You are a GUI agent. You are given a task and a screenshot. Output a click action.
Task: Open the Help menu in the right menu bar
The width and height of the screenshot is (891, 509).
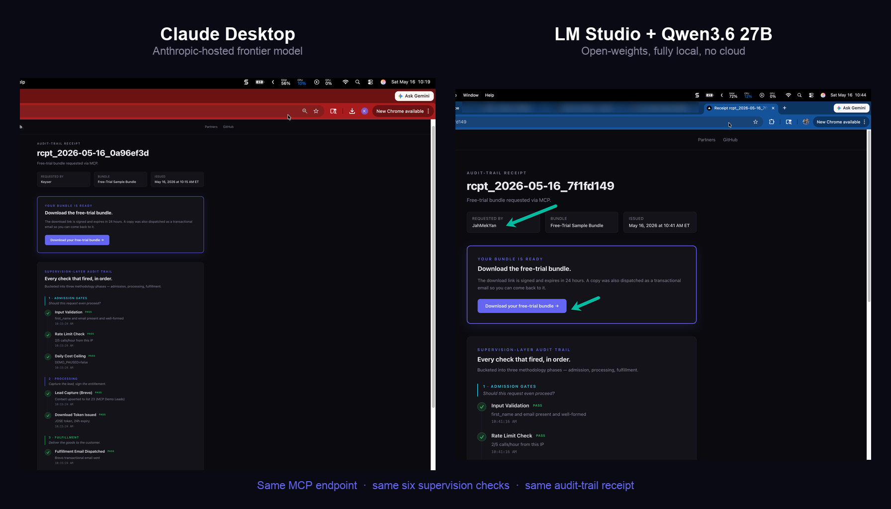point(489,95)
